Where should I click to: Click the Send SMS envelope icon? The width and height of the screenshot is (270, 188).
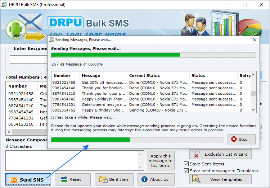[x=14, y=180]
